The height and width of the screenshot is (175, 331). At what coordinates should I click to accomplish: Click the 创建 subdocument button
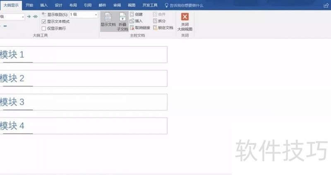click(137, 14)
